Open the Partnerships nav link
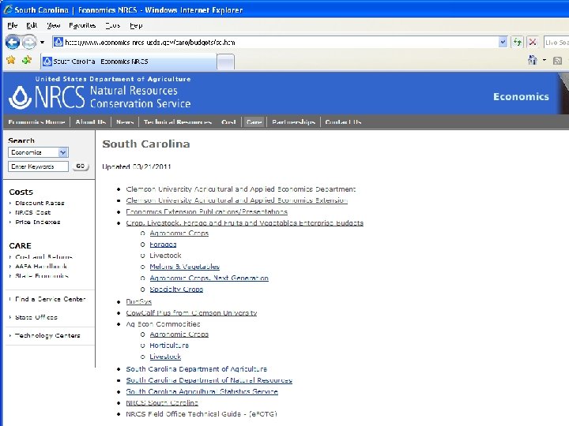This screenshot has width=569, height=426. tap(293, 122)
